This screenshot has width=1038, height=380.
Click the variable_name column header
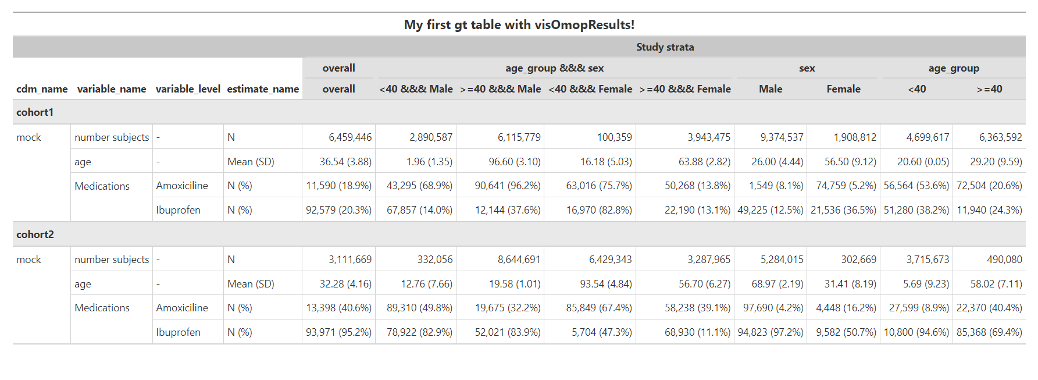click(x=112, y=89)
